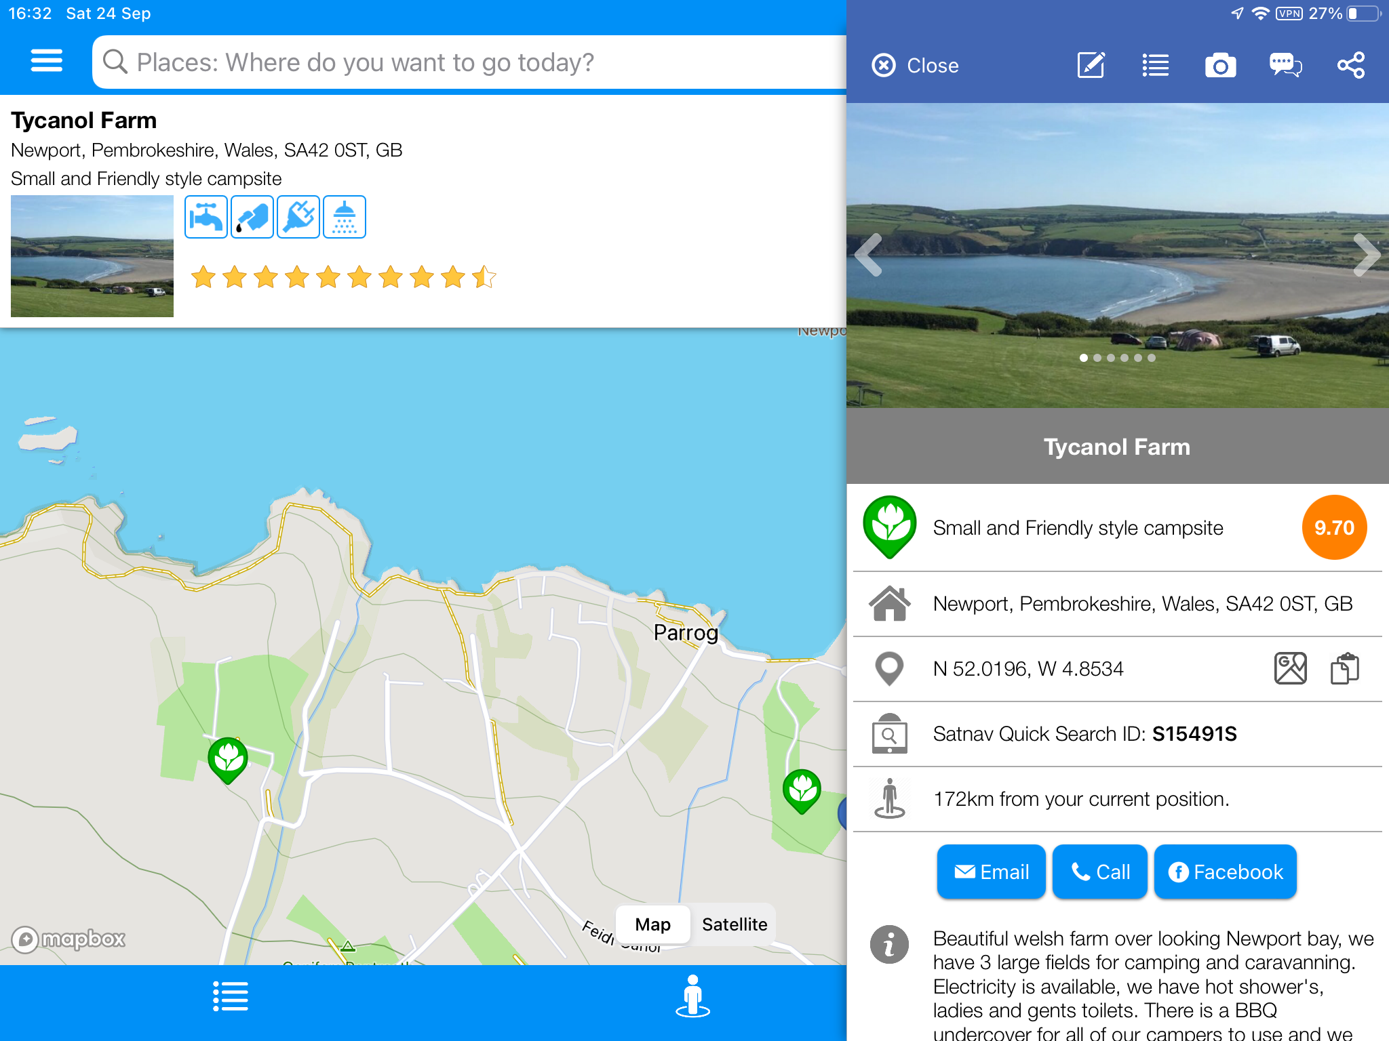Copy coordinates with clipboard icon

coord(1345,669)
